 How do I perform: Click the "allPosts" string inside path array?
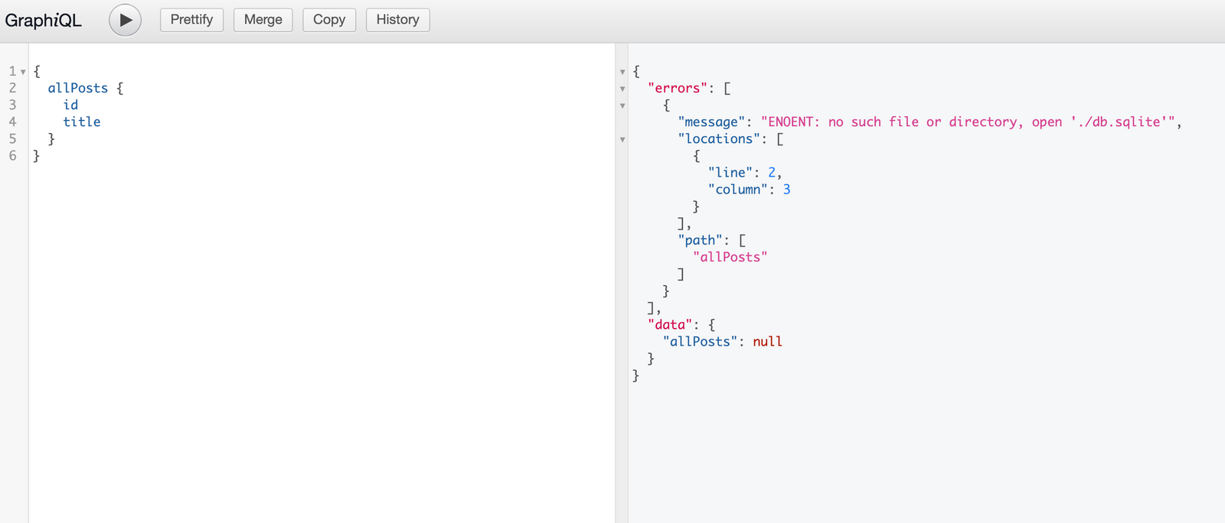pos(730,257)
